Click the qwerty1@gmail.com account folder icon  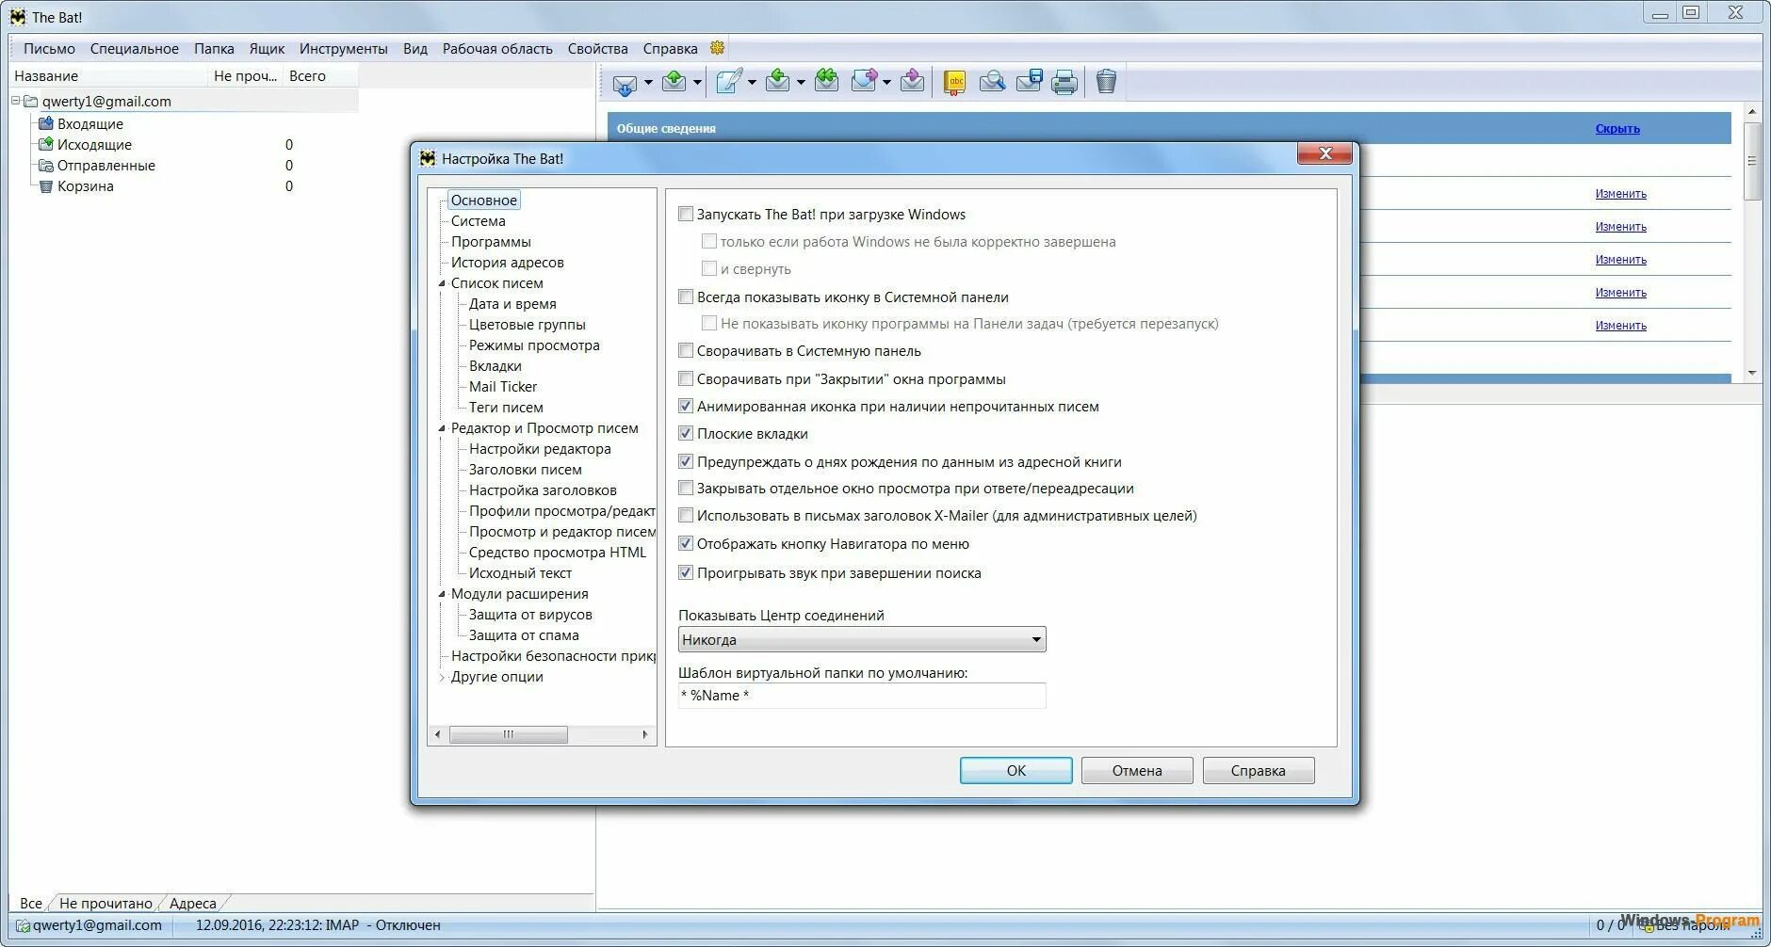[30, 102]
